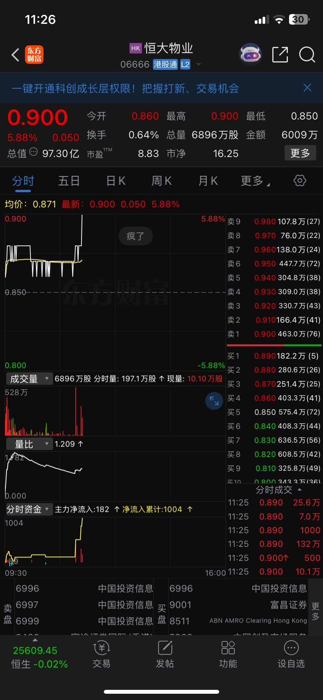Tap the volume bar chart
The width and height of the screenshot is (323, 700).
(x=115, y=411)
